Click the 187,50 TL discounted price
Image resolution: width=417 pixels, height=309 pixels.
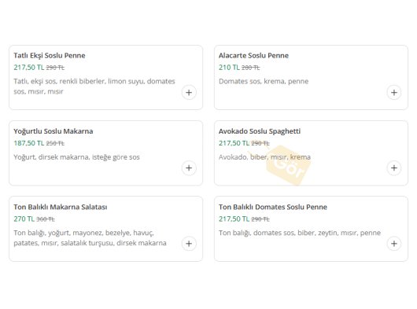point(29,143)
